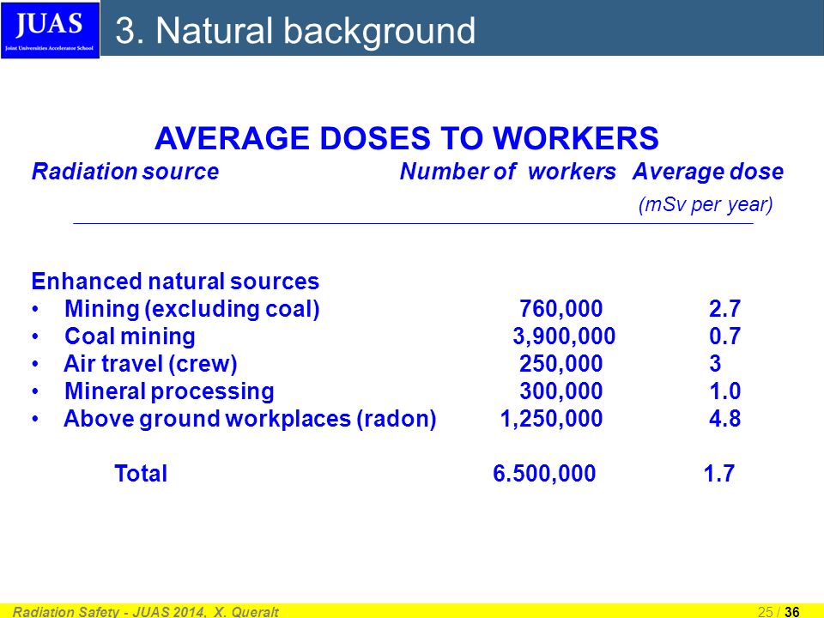The height and width of the screenshot is (618, 824).
Task: Click the total average dose 1.7
Action: click(x=719, y=474)
